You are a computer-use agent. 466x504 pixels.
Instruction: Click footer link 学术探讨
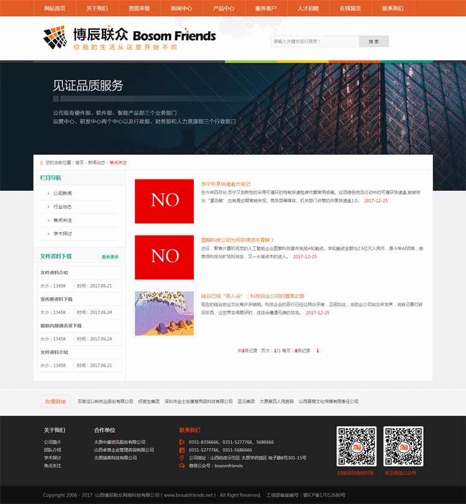point(52,458)
